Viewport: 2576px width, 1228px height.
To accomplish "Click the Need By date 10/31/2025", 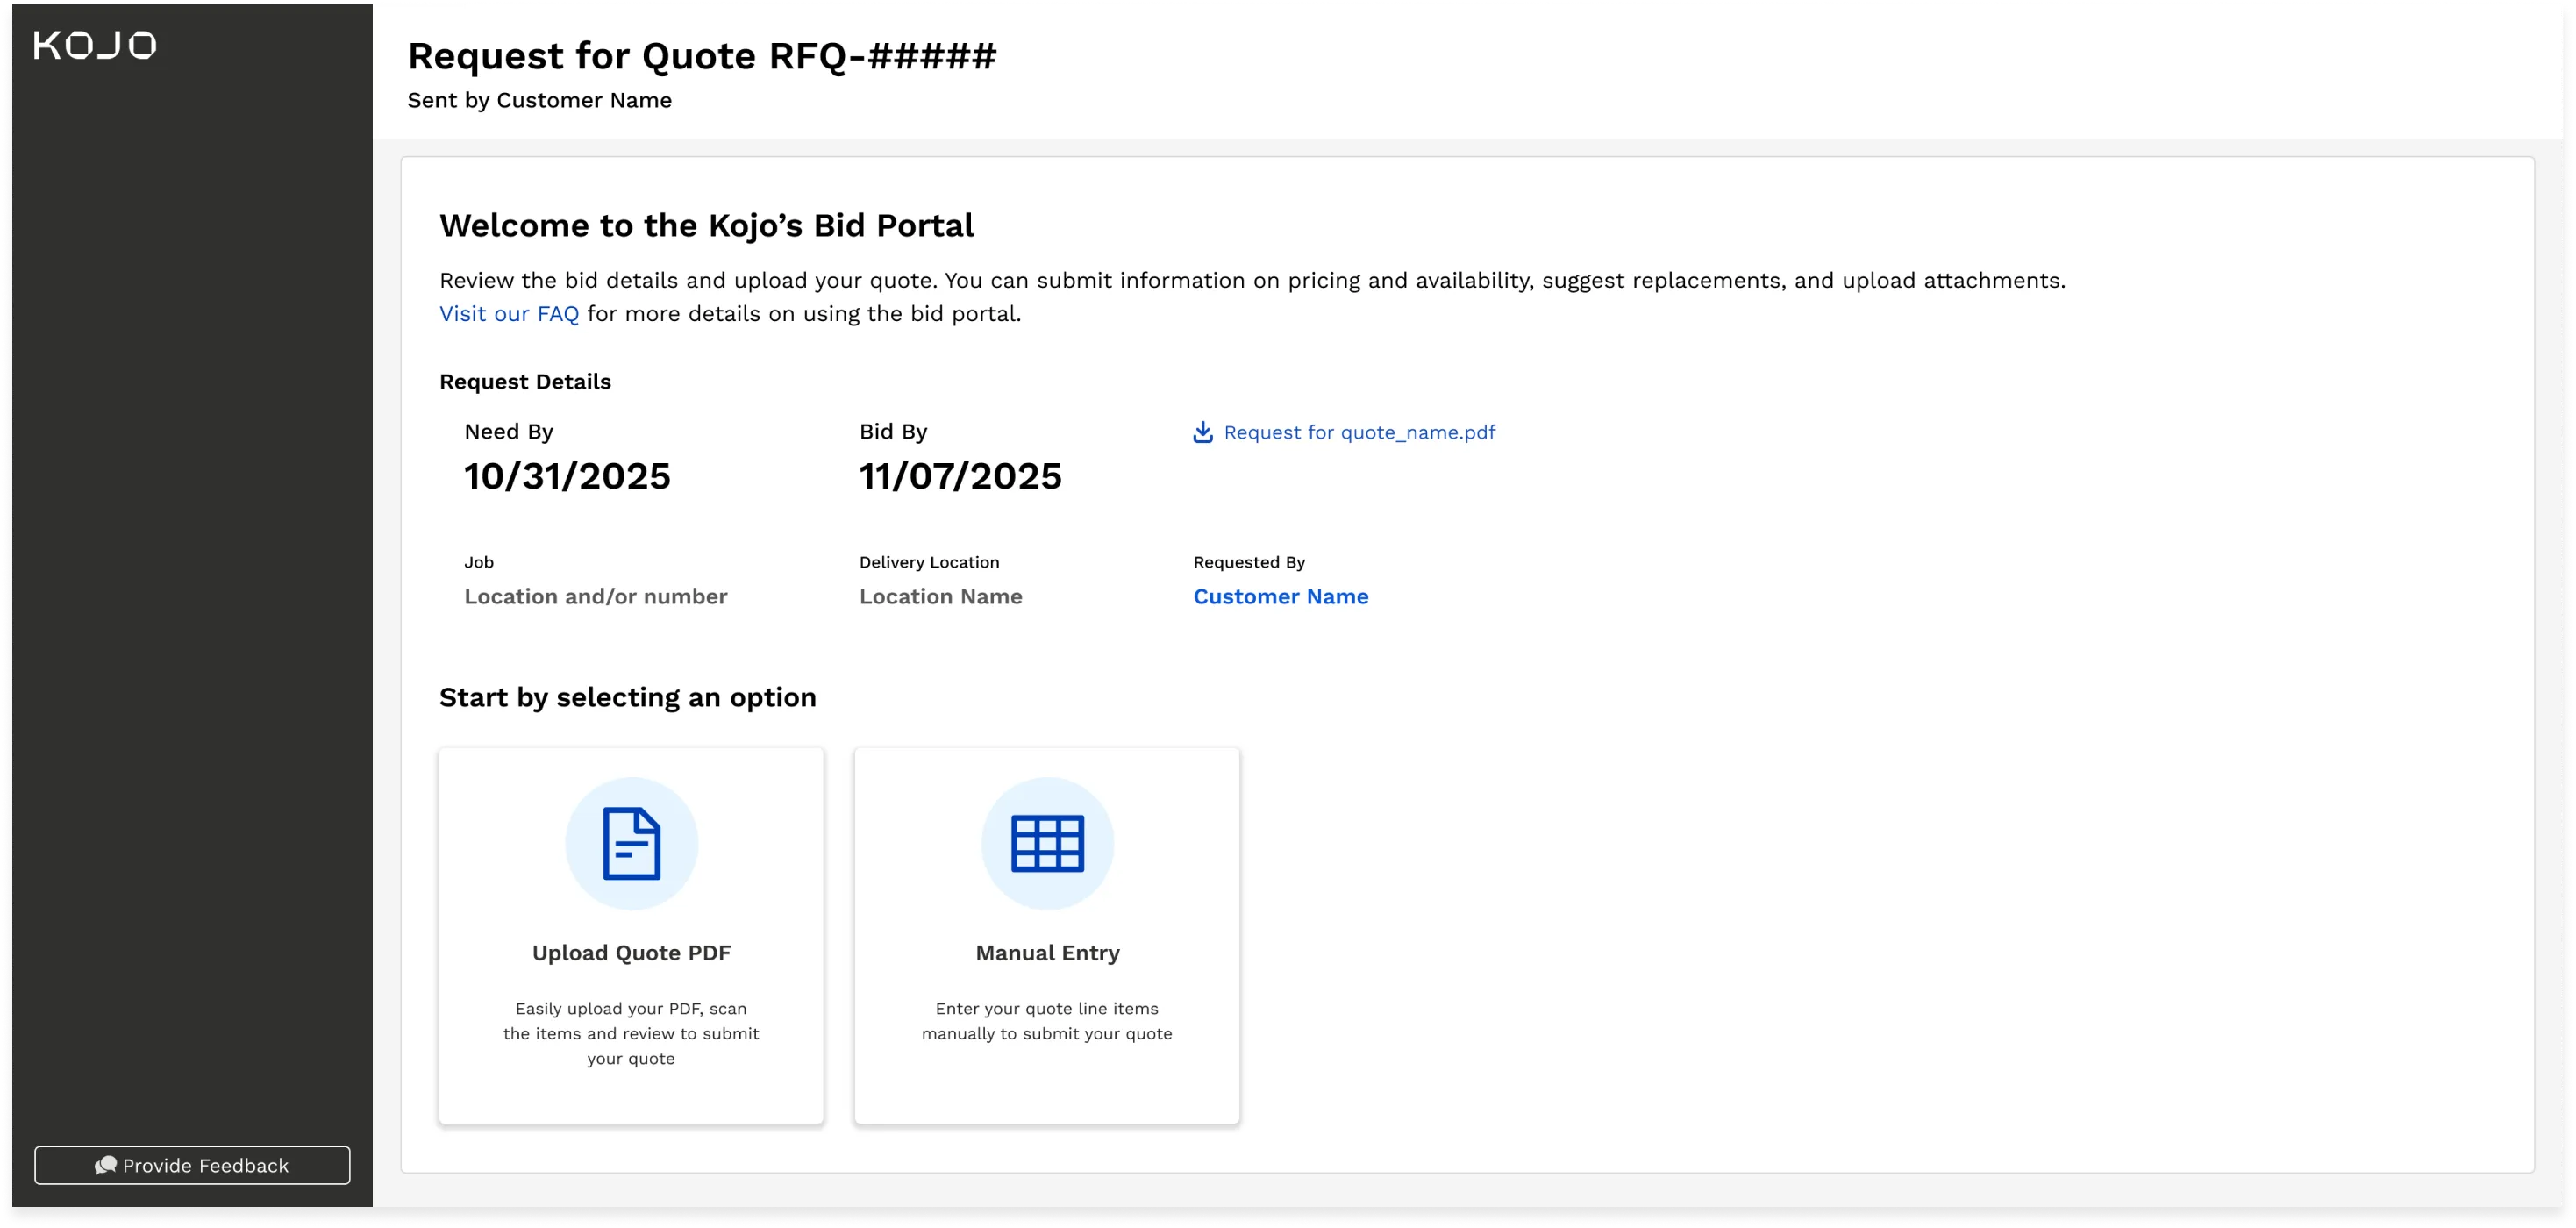I will tap(567, 476).
